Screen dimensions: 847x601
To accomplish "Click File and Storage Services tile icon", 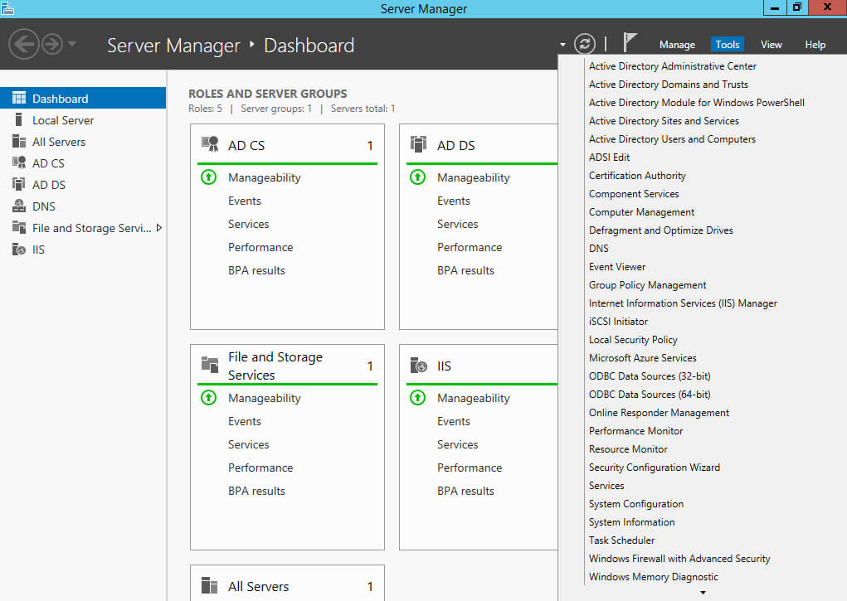I will point(210,365).
